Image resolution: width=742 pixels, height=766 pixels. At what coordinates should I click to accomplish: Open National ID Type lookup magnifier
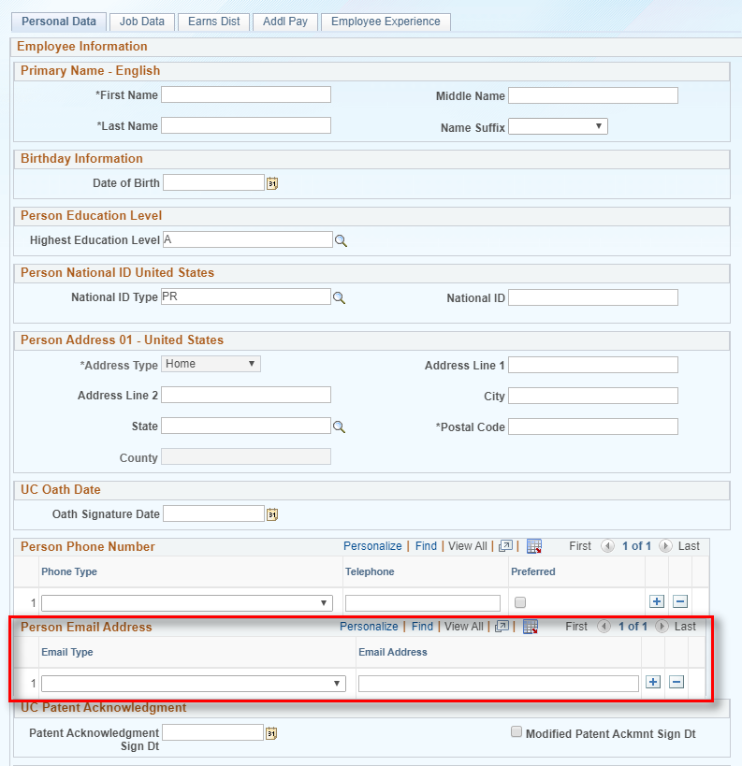[x=341, y=297]
